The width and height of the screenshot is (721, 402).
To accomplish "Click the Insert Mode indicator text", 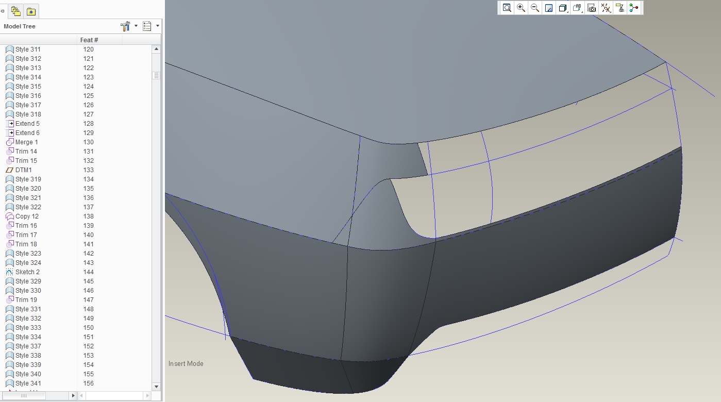I will (x=186, y=364).
